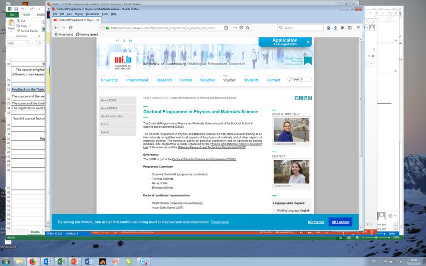Click Excel Paste icon
Image resolution: width=426 pixels, height=266 pixels.
click(x=12, y=23)
